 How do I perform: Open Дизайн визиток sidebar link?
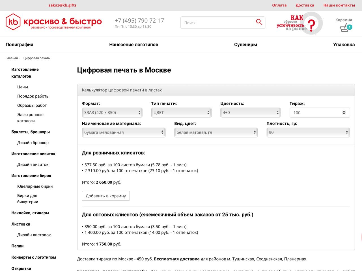click(x=33, y=165)
